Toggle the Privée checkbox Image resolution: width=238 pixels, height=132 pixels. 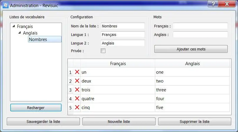(x=103, y=51)
